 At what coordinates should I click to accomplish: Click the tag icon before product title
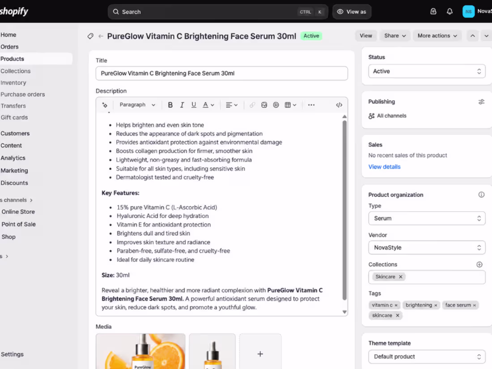pos(90,36)
